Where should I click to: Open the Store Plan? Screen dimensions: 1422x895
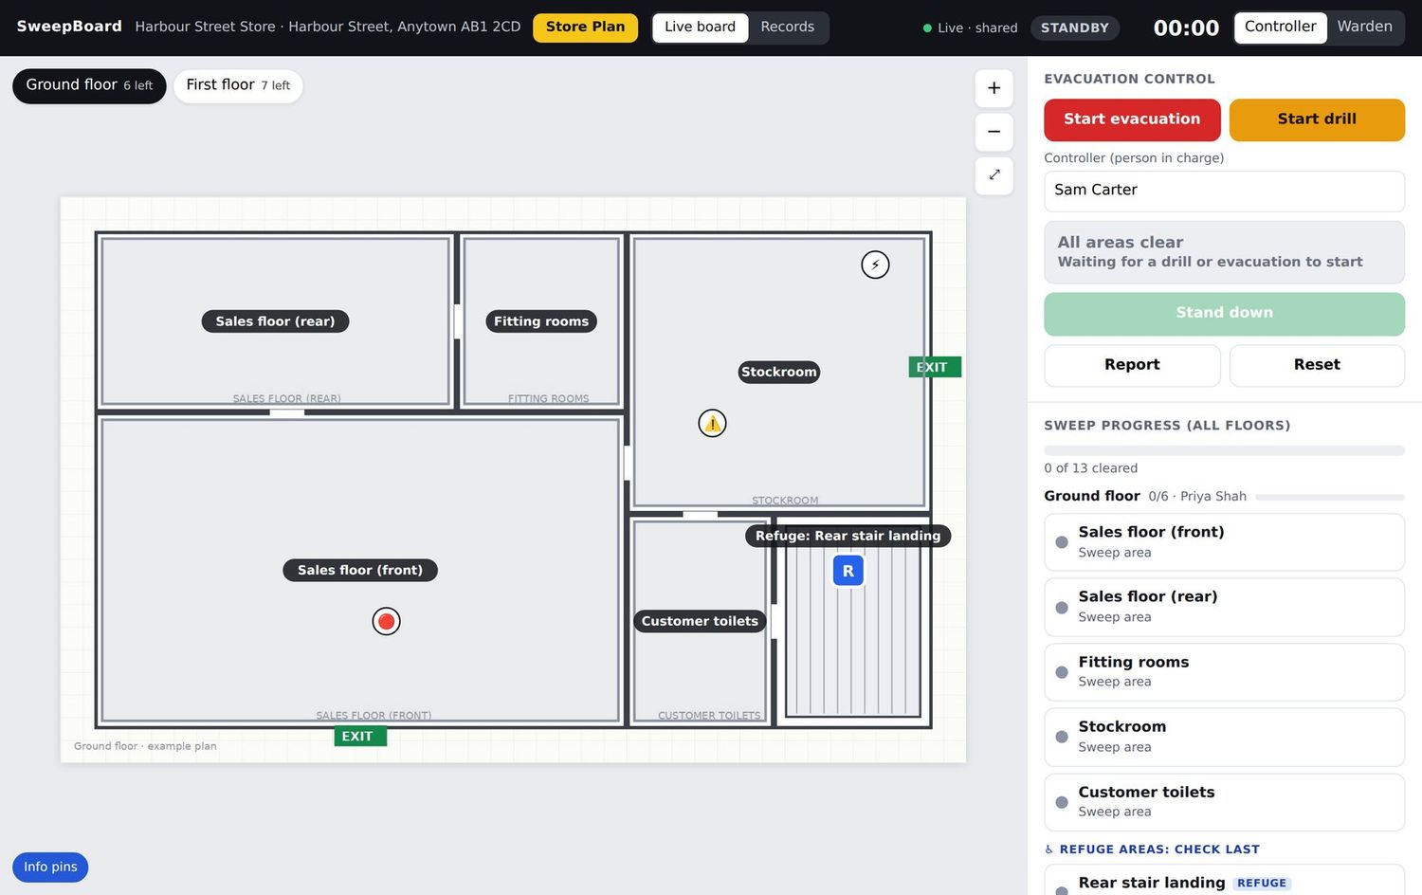[x=585, y=27]
